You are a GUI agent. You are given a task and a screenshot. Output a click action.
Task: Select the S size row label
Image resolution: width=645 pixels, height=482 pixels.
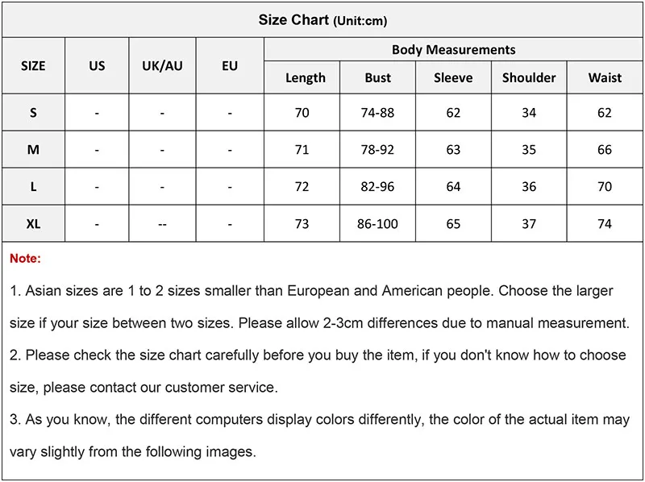point(33,112)
